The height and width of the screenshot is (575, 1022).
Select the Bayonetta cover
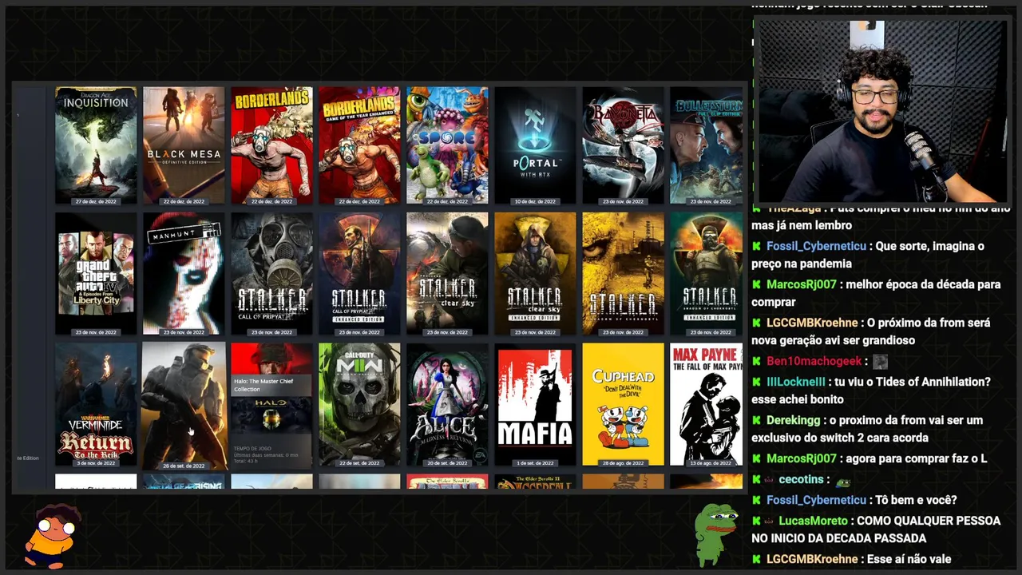(623, 145)
